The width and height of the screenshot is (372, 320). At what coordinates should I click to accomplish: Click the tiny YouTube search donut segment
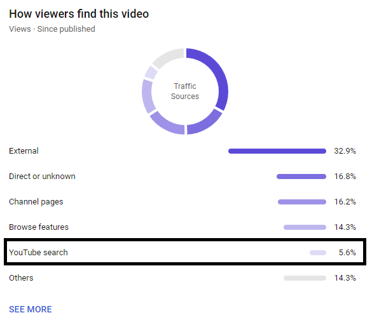click(x=151, y=73)
